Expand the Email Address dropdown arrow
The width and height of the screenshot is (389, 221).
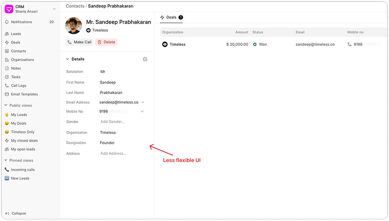coord(142,102)
